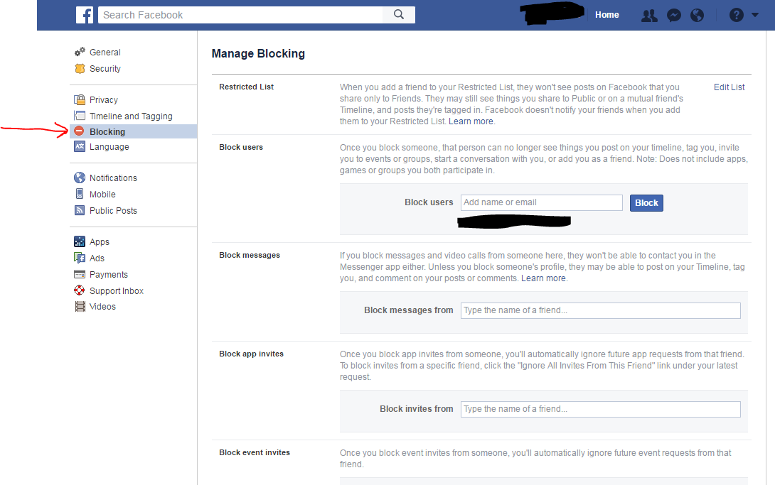Click the Block event invites label

[x=255, y=452]
